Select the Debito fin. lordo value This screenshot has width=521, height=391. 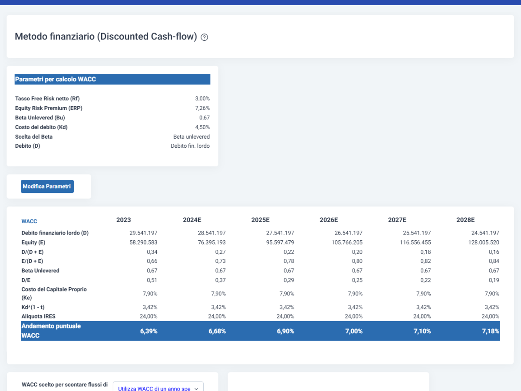click(190, 146)
